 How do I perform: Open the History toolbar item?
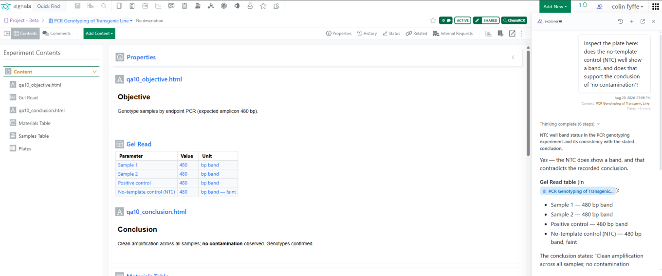(367, 34)
